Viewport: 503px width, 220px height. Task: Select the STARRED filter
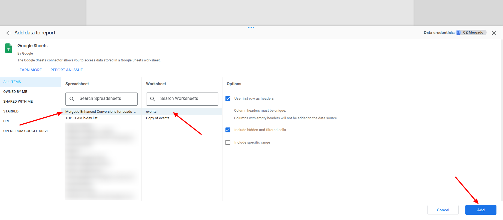(30, 111)
